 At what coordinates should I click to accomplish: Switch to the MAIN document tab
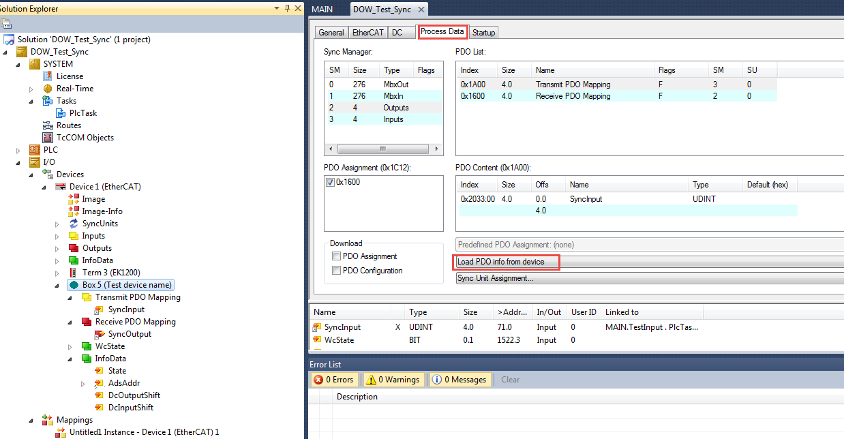[x=322, y=10]
